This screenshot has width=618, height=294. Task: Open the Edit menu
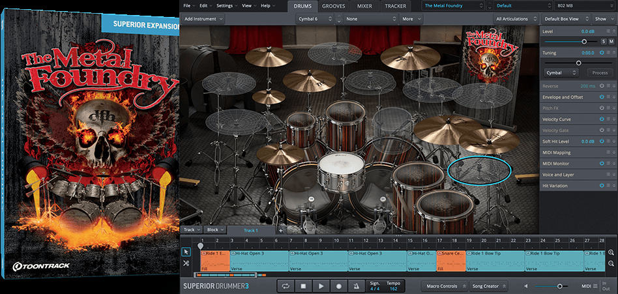click(205, 6)
